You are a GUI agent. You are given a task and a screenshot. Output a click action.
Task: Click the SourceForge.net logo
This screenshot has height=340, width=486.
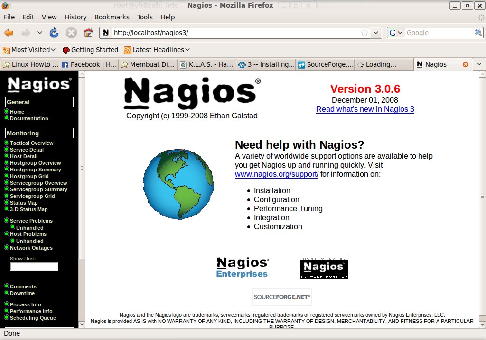[282, 297]
